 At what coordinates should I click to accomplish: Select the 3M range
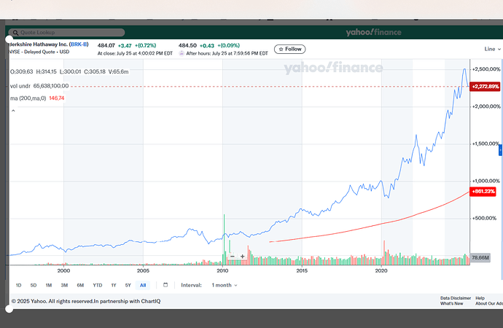[x=64, y=285]
